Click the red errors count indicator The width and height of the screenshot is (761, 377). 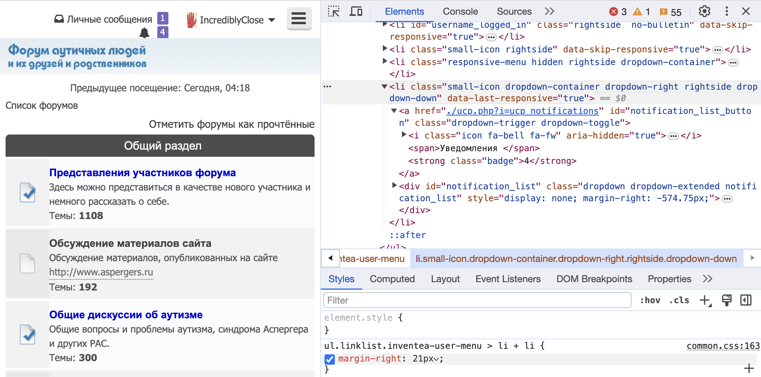pos(618,12)
